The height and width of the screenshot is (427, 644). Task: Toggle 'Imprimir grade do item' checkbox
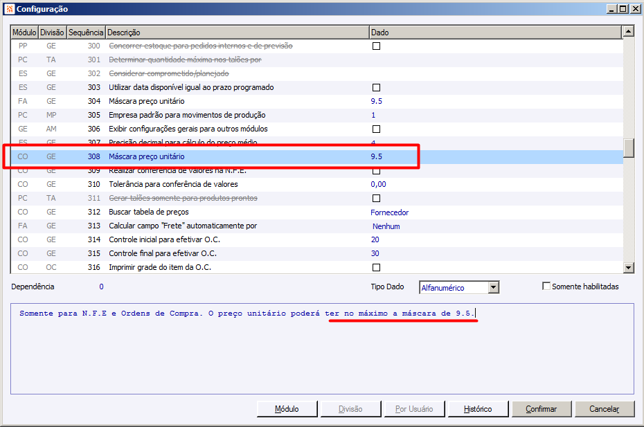coord(376,267)
